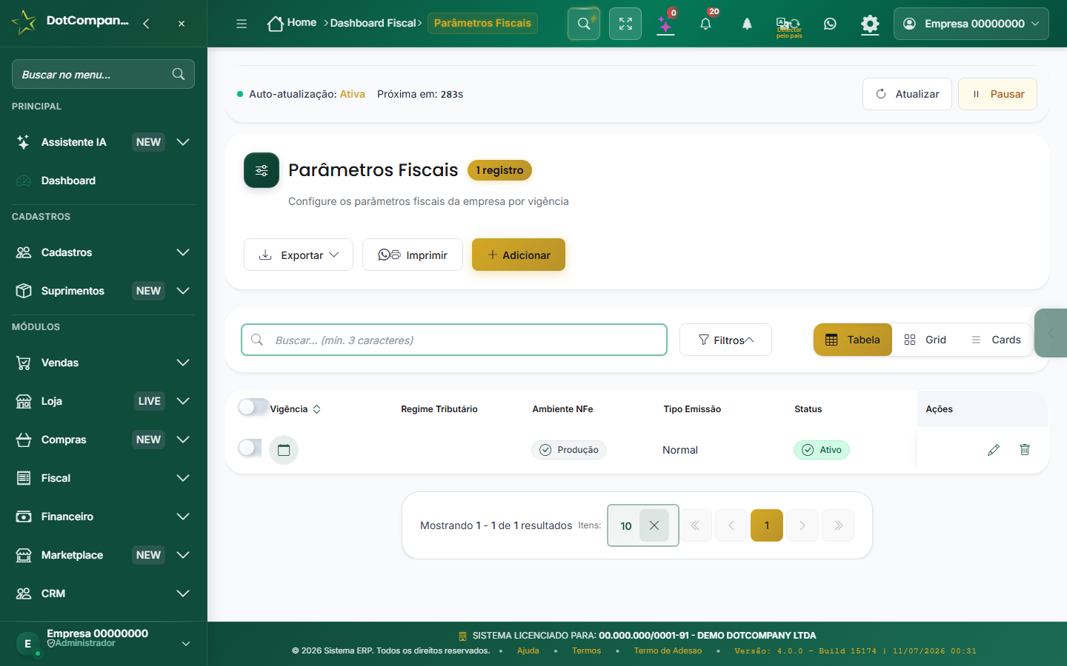This screenshot has height=666, width=1067.
Task: Click the solid bell alert icon
Action: pyautogui.click(x=747, y=24)
